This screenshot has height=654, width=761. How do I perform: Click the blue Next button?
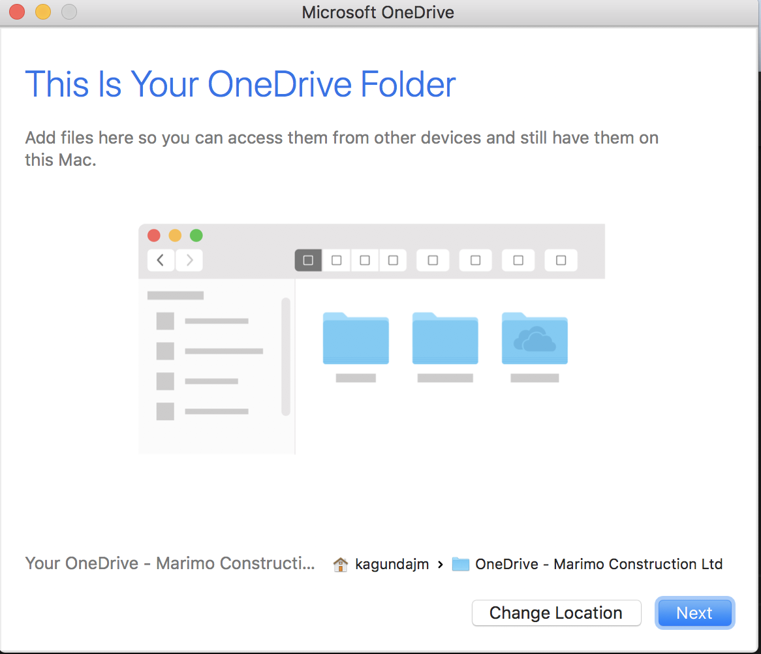pos(694,613)
